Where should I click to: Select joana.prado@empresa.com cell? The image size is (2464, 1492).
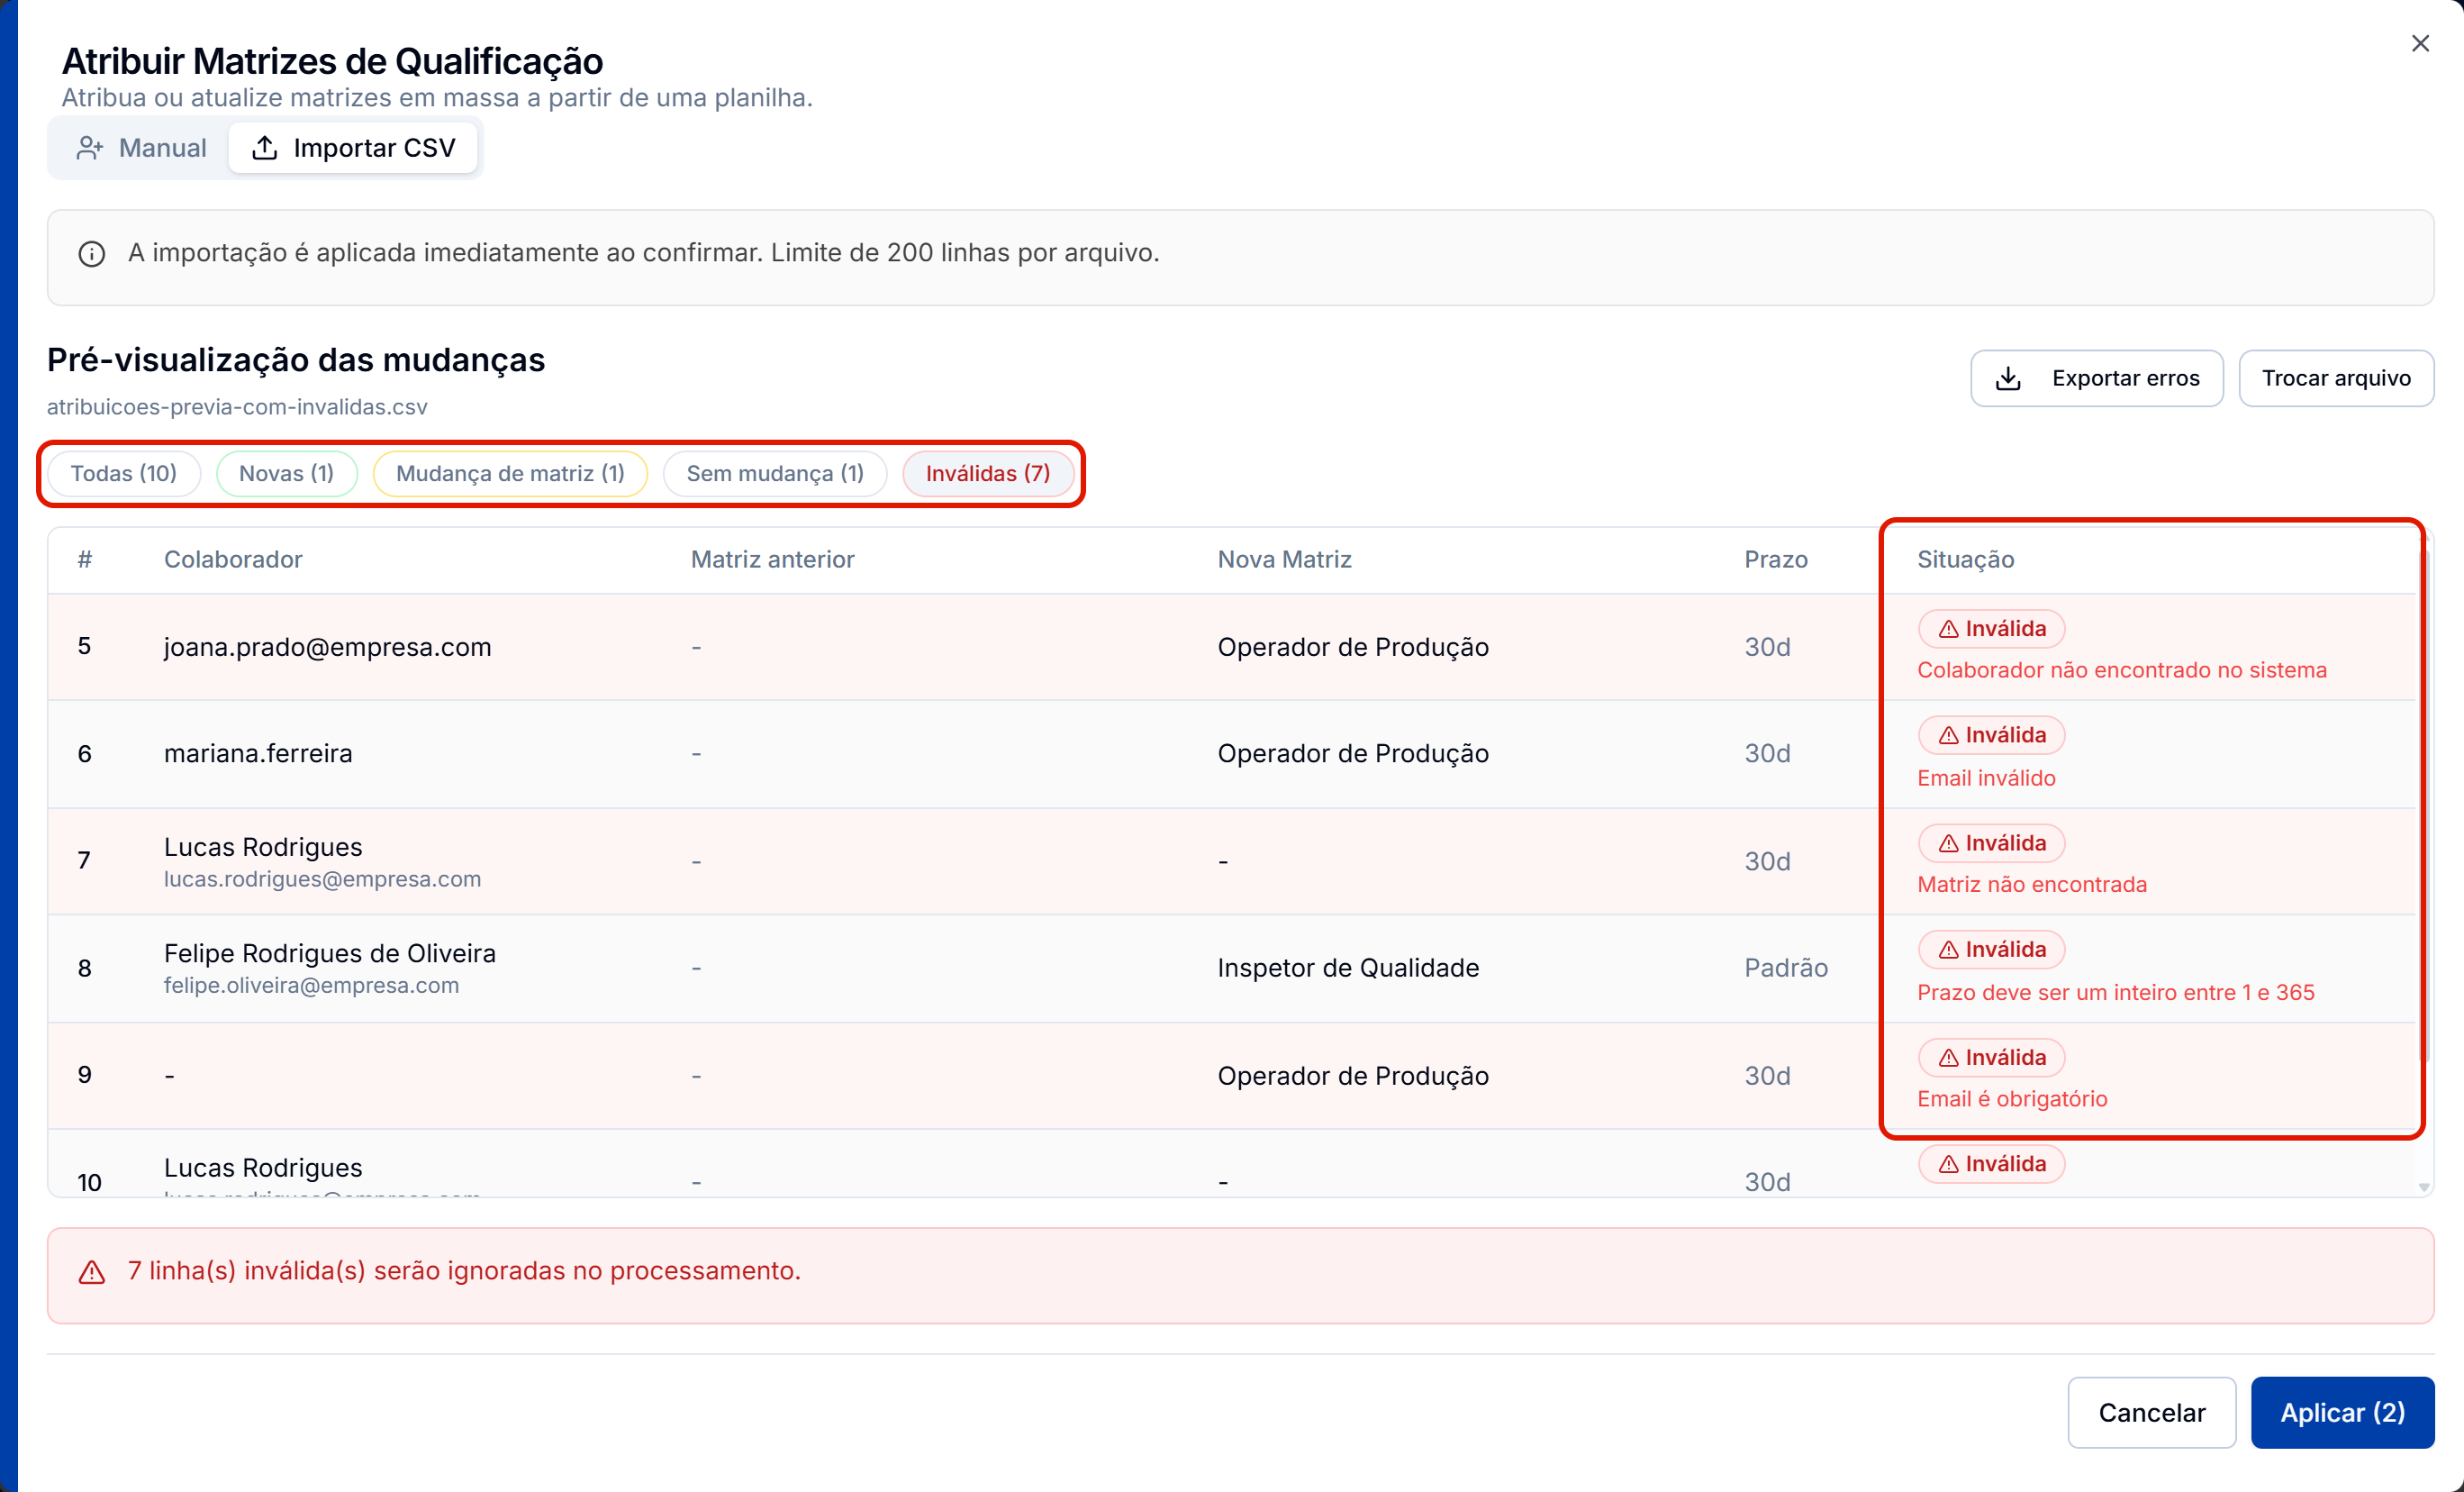[x=328, y=648]
